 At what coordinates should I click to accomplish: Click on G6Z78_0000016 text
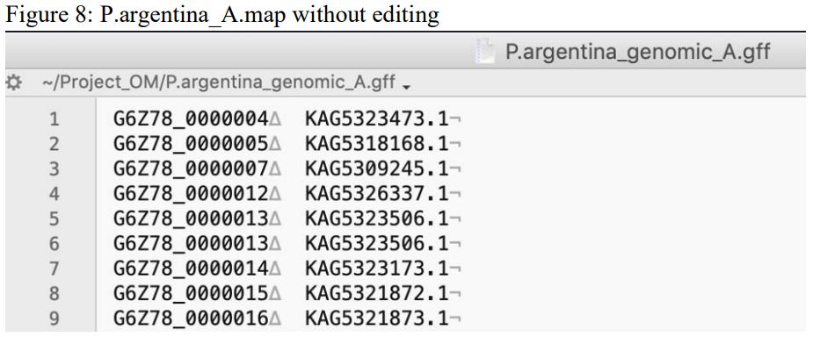pyautogui.click(x=191, y=319)
